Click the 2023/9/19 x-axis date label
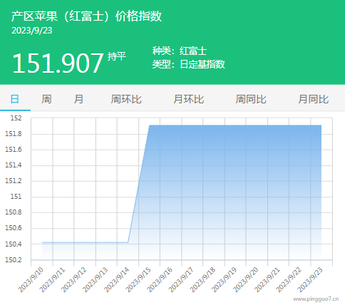Image resolution: width=345 pixels, height=305 pixels. (224, 279)
